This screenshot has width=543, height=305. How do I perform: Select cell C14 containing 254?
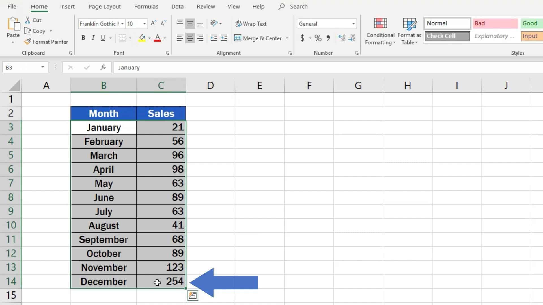(161, 281)
